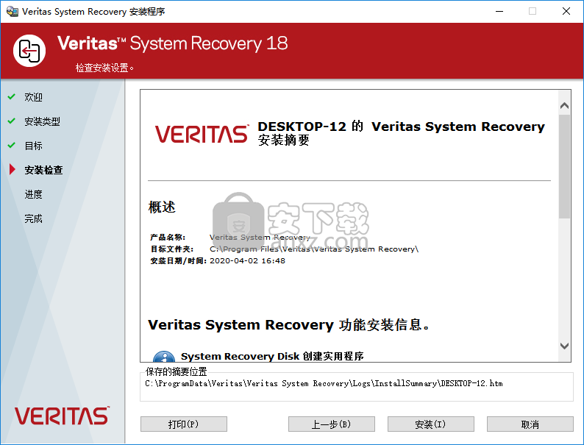584x445 pixels.
Task: Click the 功能安装信息 heading
Action: tap(289, 324)
